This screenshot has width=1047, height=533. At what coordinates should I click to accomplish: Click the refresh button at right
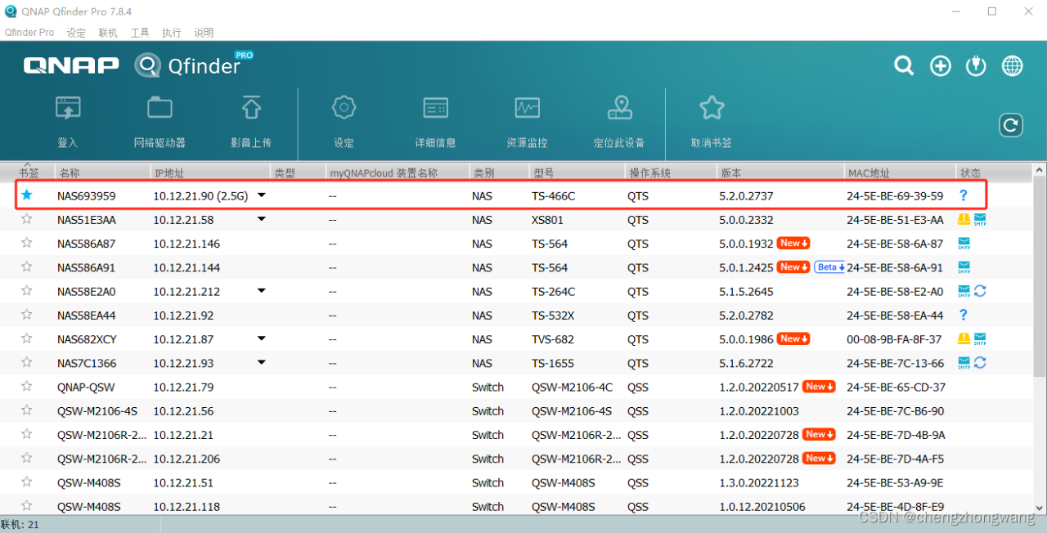click(1011, 125)
